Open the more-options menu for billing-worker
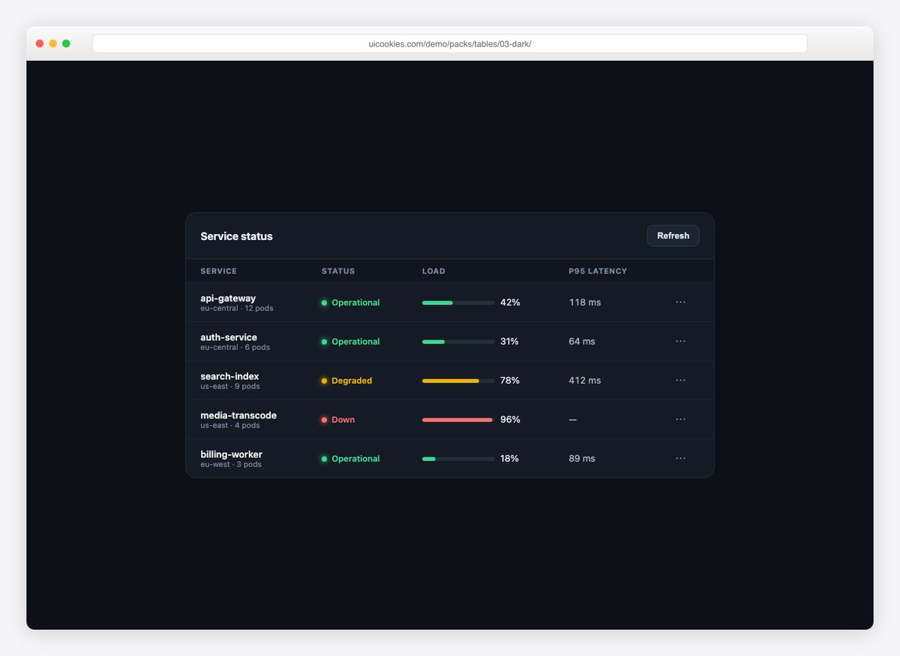Image resolution: width=900 pixels, height=656 pixels. tap(680, 458)
